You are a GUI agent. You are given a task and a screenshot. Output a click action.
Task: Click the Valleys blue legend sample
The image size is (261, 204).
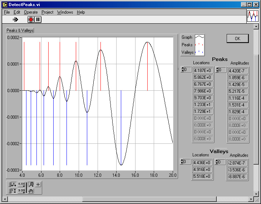(x=200, y=52)
